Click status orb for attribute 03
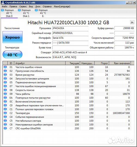137x147 pixels. click(x=5, y=75)
